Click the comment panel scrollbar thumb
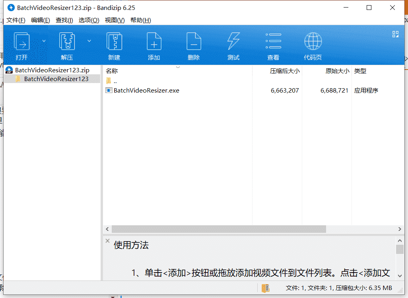The image size is (408, 298). 400,249
